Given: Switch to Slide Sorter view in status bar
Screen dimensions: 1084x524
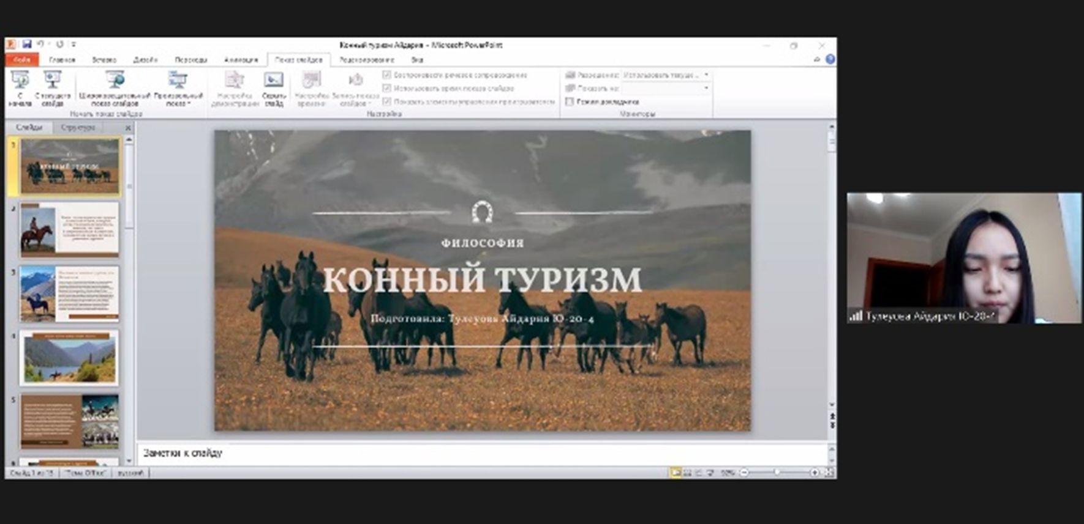Looking at the screenshot, I should click(x=687, y=473).
